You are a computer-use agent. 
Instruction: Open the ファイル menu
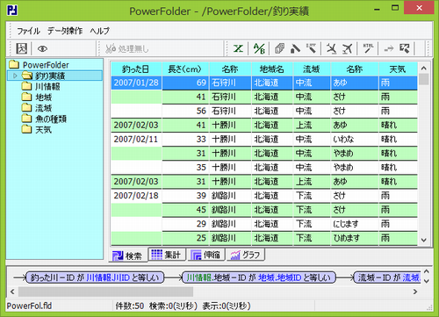coord(28,31)
